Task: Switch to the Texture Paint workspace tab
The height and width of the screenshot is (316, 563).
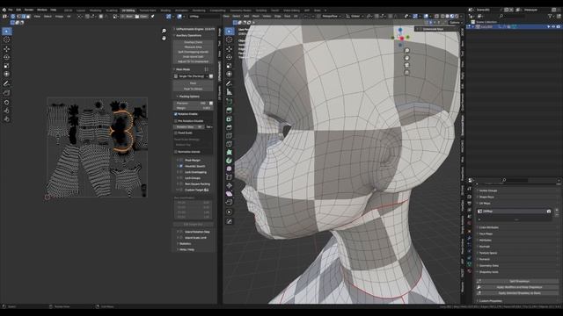Action: click(x=148, y=11)
